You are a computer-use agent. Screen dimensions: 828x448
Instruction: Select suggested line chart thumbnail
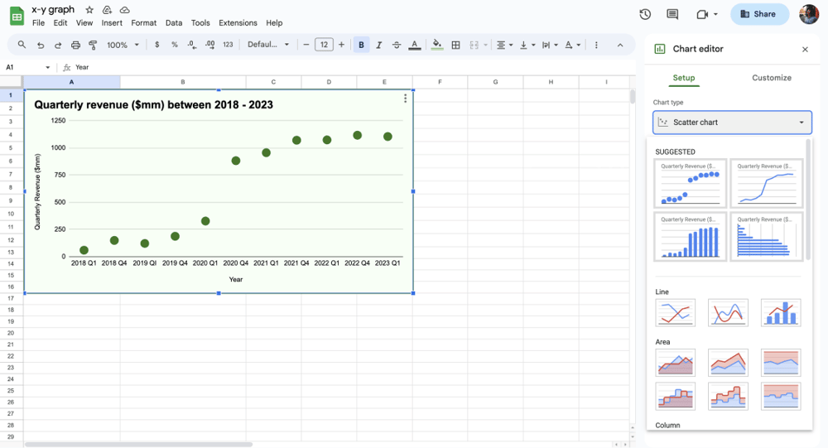tap(767, 184)
